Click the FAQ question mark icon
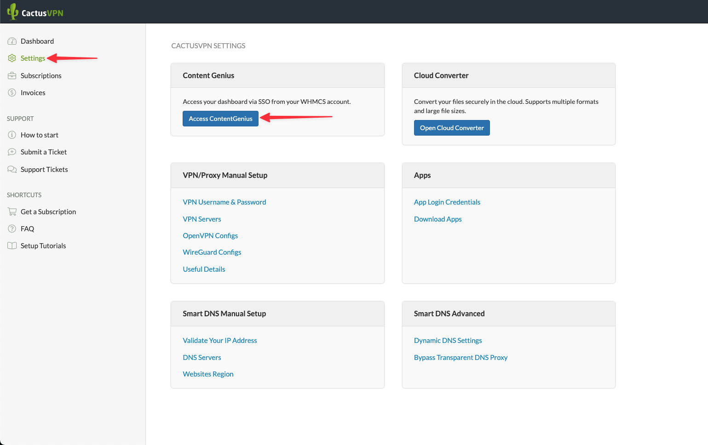Viewport: 708px width, 445px height. point(12,229)
